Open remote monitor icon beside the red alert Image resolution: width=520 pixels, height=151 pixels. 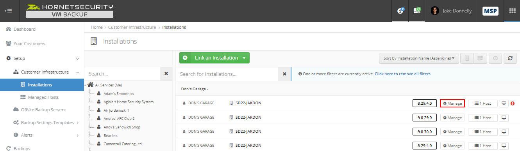[504, 104]
